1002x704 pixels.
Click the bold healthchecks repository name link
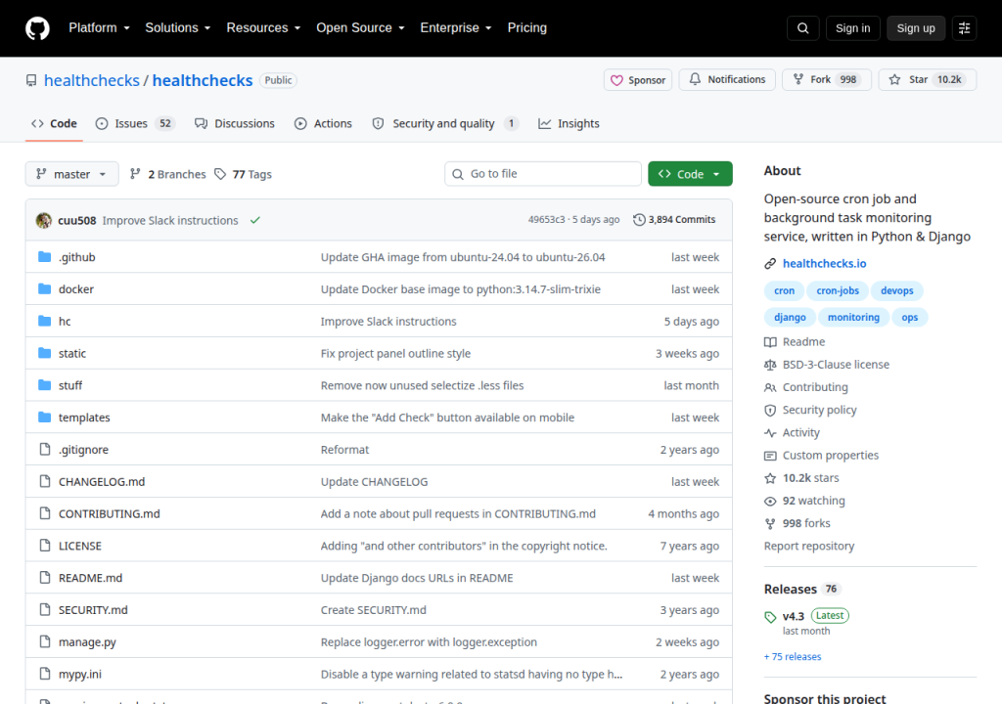pos(203,80)
